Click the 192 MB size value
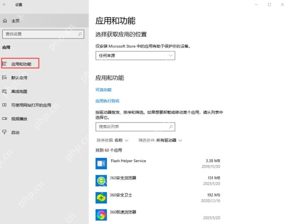 214,195
